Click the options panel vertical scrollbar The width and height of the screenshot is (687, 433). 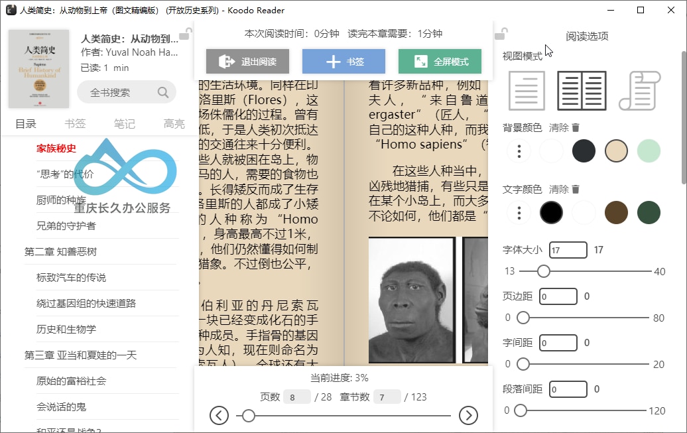(x=684, y=117)
